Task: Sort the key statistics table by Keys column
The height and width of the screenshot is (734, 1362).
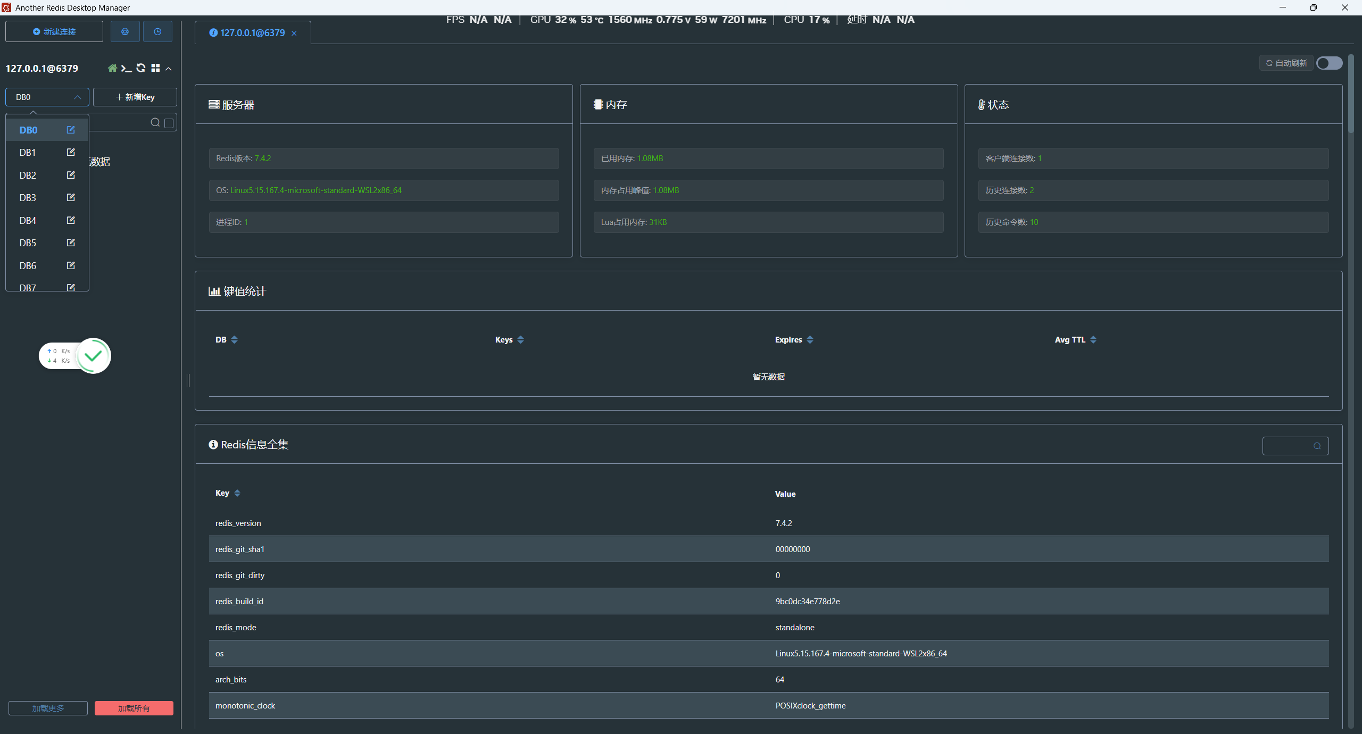Action: pos(520,340)
